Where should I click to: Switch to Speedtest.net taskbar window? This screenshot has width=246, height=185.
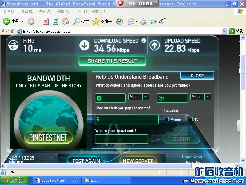click(x=57, y=180)
